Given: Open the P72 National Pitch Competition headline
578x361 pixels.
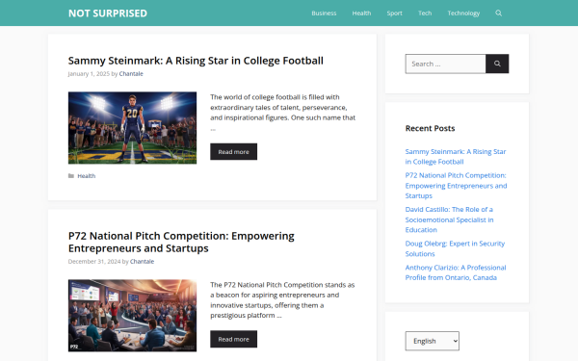Looking at the screenshot, I should (x=181, y=242).
